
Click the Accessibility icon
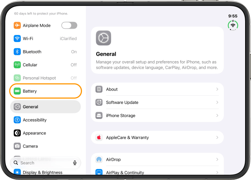coord(17,120)
